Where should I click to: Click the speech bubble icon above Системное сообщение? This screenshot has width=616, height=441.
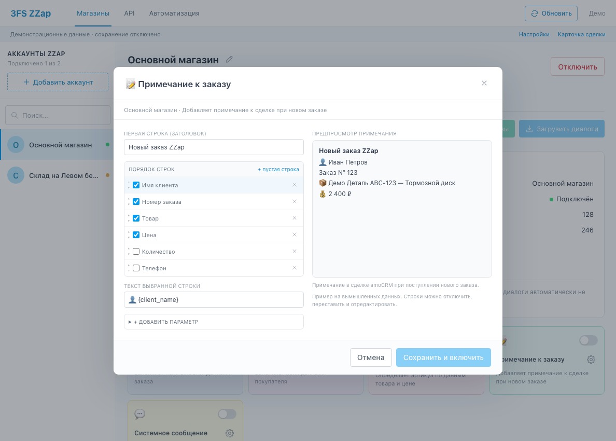coord(139,414)
